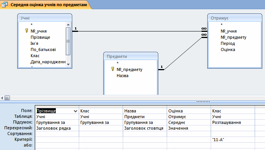Select the Предмети table title bar

click(x=131, y=56)
